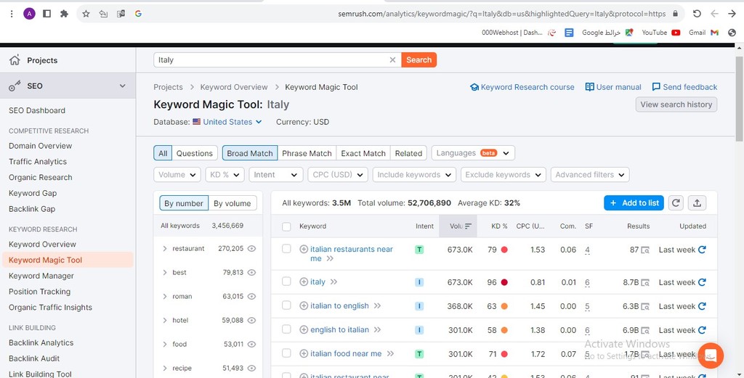Select the Related tab

(408, 153)
